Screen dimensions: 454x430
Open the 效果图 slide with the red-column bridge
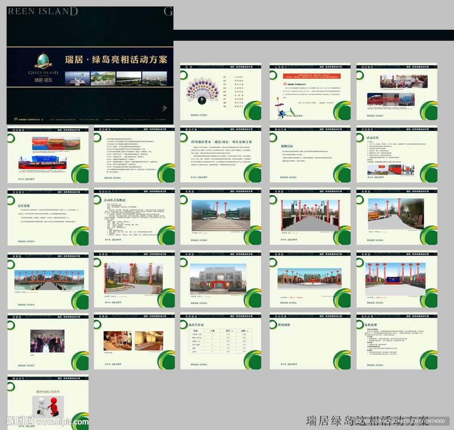tap(310, 217)
